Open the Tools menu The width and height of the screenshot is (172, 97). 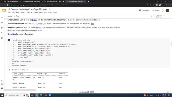(x=36, y=12)
